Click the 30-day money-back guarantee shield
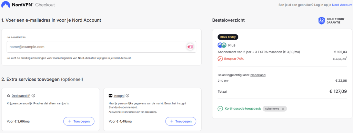Viewport: 353px width, 133px height. 322,21
